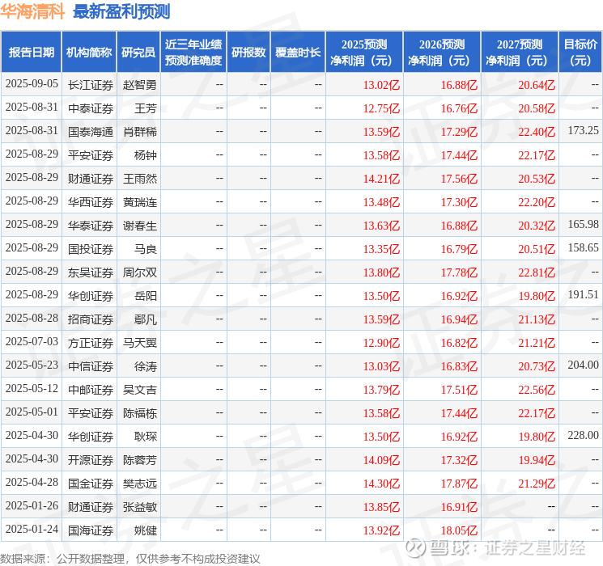Click the date cell 2025-08-28
The width and height of the screenshot is (603, 566).
(x=32, y=318)
